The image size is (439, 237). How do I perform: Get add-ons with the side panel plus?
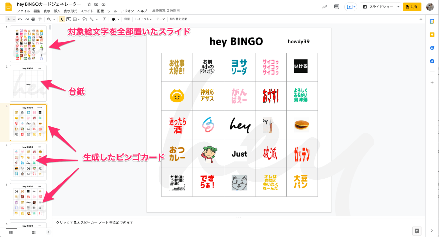pos(432,82)
